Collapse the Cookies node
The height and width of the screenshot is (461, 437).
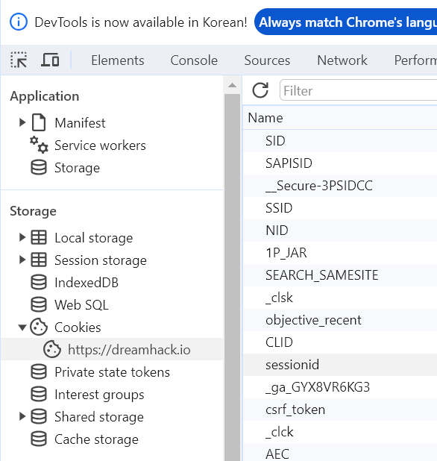22,327
